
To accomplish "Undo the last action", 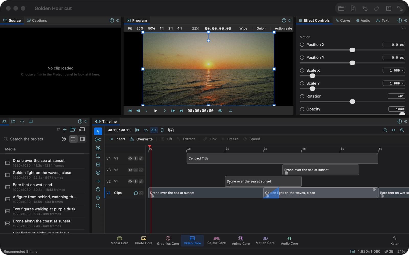I will pyautogui.click(x=365, y=8).
